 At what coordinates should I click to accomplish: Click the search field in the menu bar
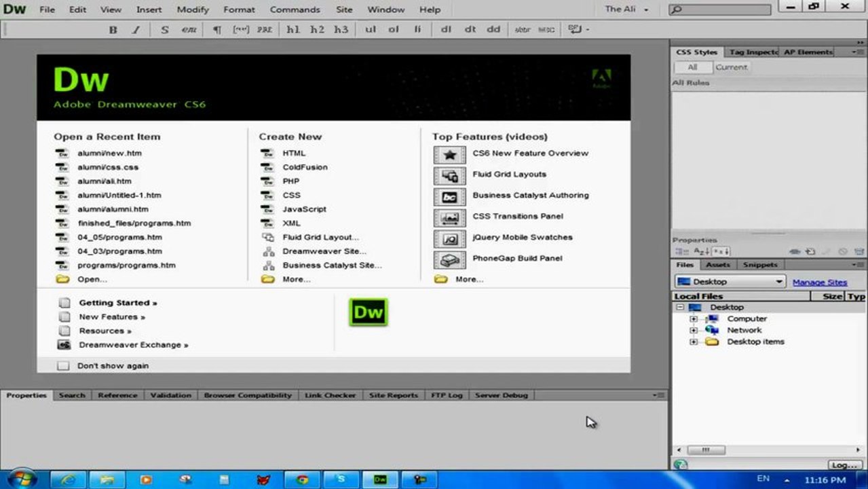[x=720, y=10]
